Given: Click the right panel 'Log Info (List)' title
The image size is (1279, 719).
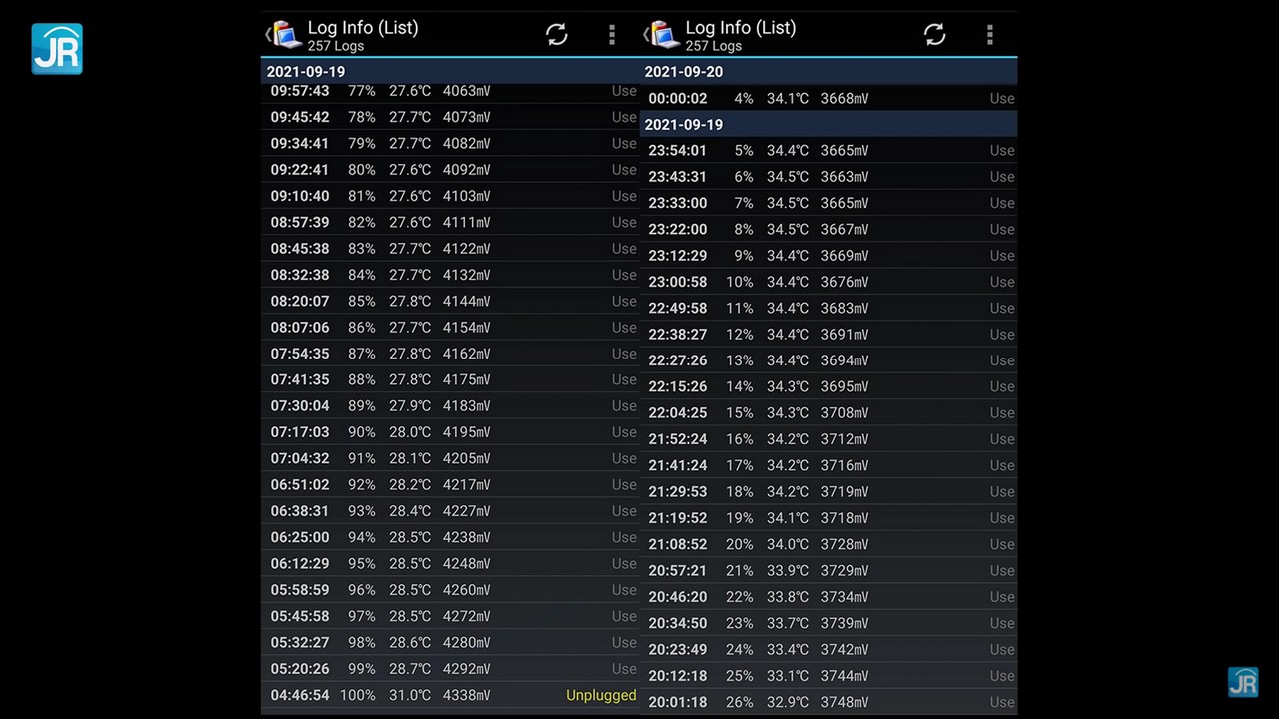Looking at the screenshot, I should (x=740, y=28).
